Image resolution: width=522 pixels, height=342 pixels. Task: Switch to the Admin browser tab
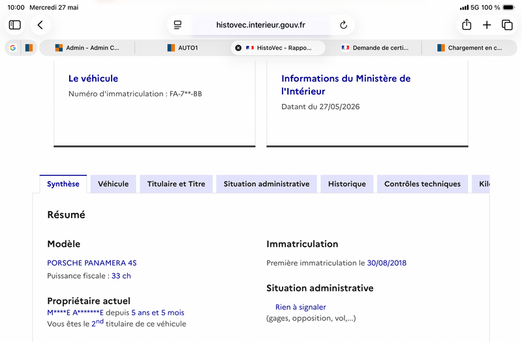click(87, 48)
